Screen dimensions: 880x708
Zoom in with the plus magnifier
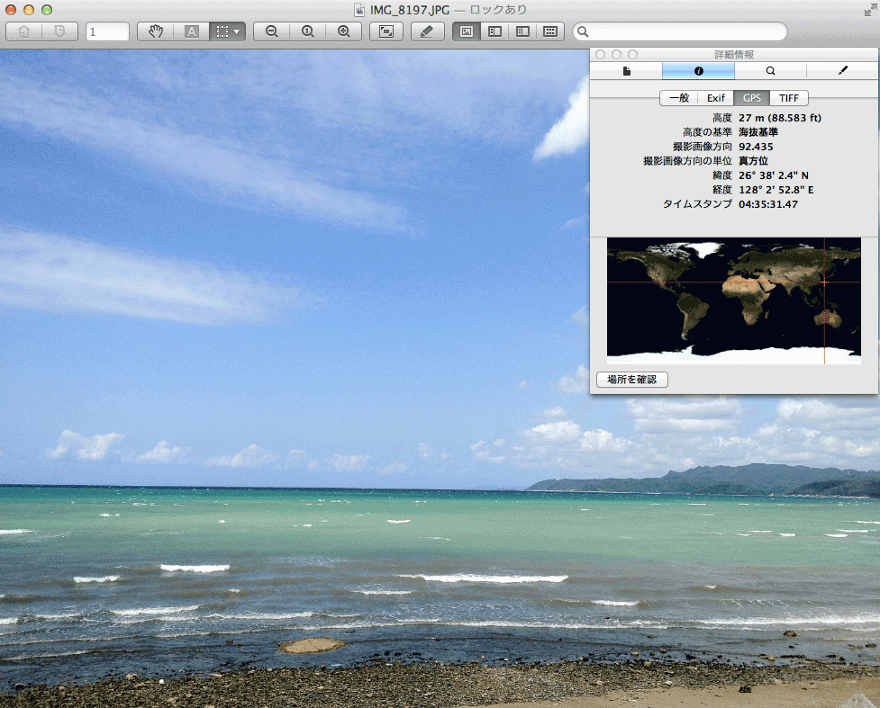click(x=343, y=31)
